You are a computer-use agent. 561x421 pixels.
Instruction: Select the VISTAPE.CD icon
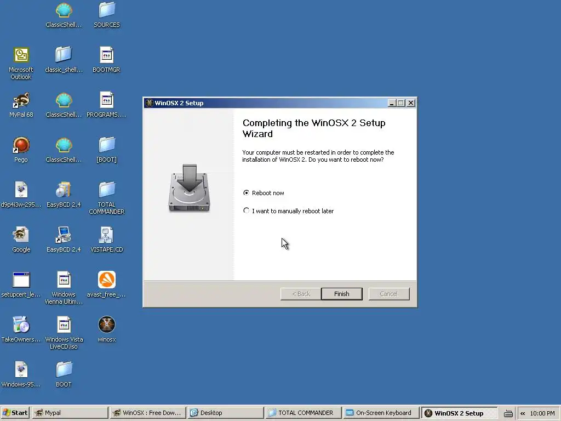pyautogui.click(x=107, y=240)
